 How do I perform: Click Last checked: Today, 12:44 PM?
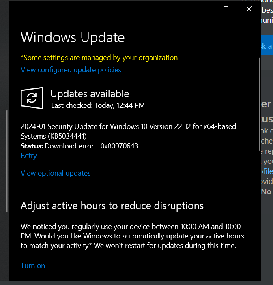point(98,105)
